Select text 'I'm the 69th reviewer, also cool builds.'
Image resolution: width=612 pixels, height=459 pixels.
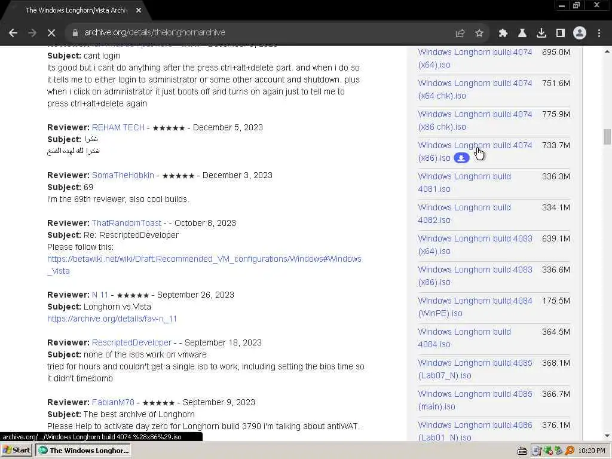coord(118,200)
